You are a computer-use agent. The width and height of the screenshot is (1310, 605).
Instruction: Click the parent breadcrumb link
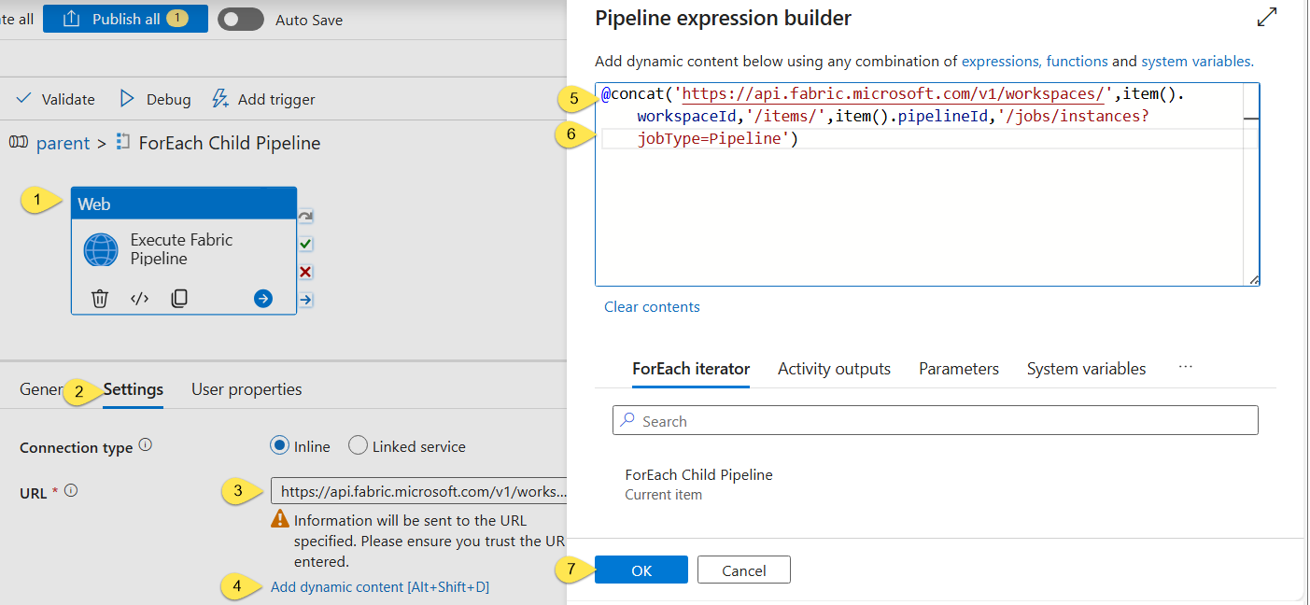[x=63, y=143]
